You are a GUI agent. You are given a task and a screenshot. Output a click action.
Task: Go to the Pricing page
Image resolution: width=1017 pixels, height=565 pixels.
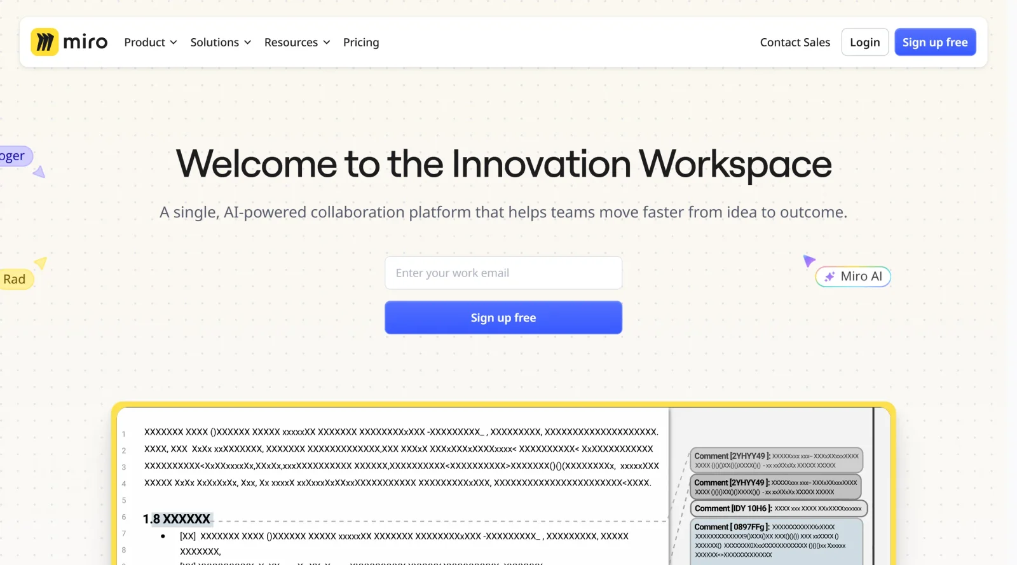tap(361, 42)
